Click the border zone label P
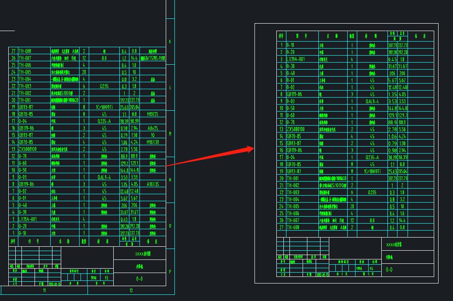The image size is (453, 301). pyautogui.click(x=170, y=272)
